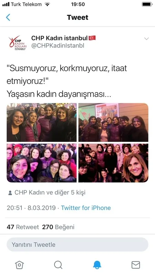Tap the Yanıtını Tweetle reply field
This screenshot has height=275, width=155.
[x=77, y=244]
